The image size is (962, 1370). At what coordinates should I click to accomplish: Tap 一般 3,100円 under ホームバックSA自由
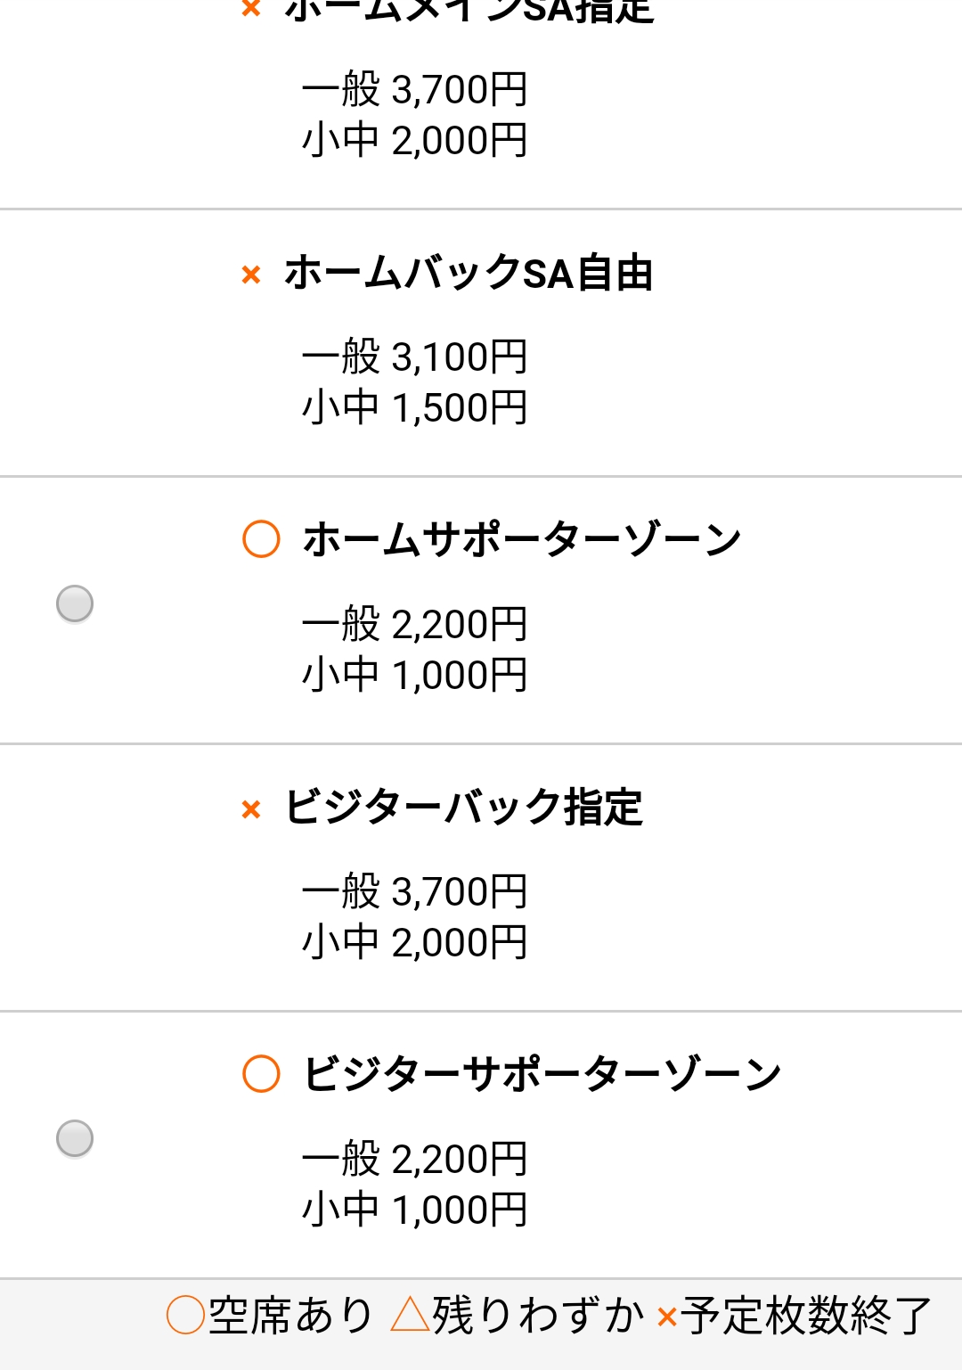coord(415,357)
